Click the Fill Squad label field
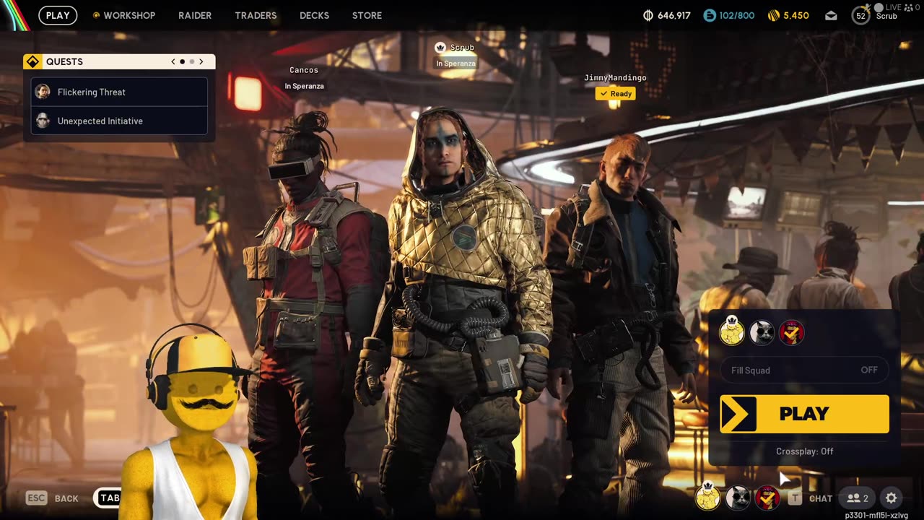The width and height of the screenshot is (924, 520). 804,370
